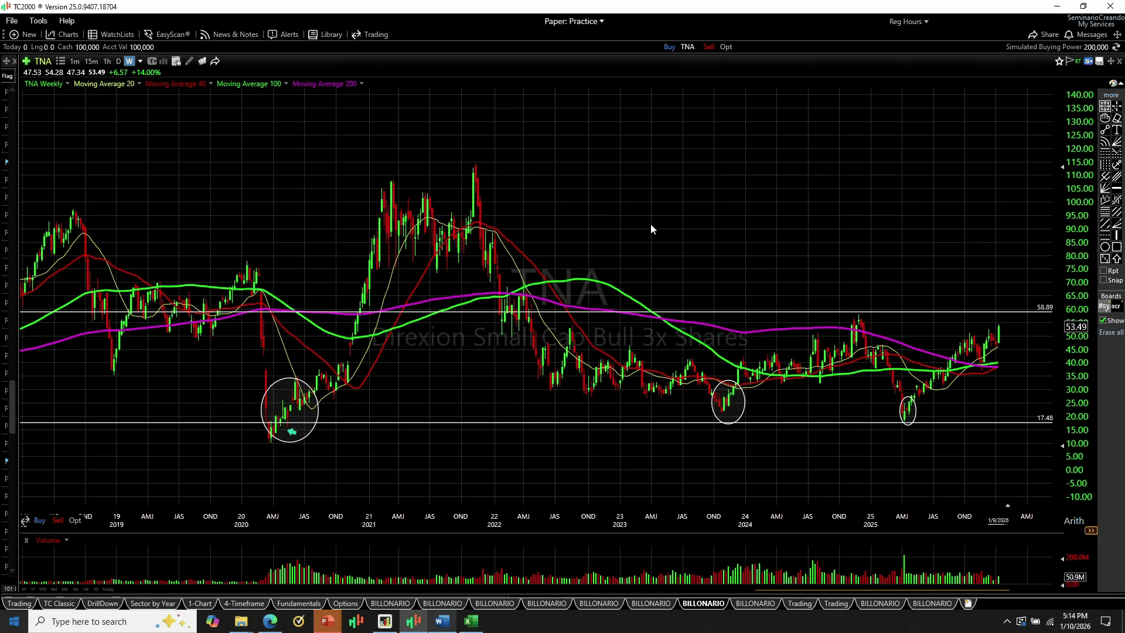Pick the trendline drawing tool
Viewport: 1125px width, 633px height.
(x=1105, y=130)
